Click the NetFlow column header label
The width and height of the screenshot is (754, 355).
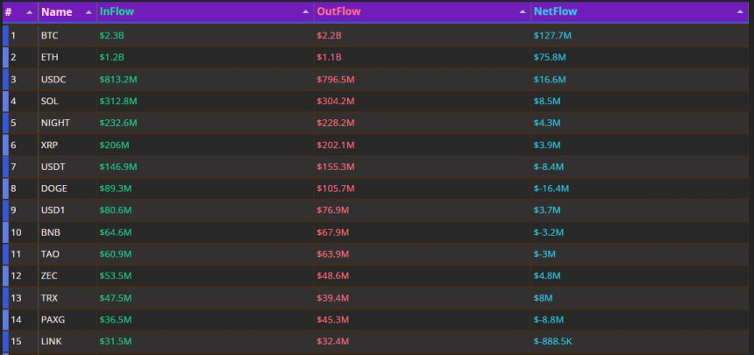554,12
